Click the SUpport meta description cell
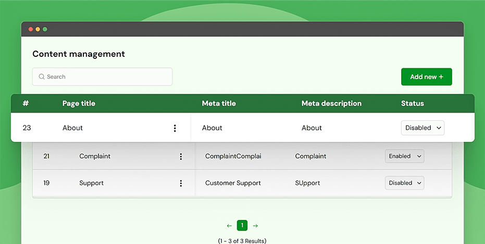Viewport: 485px width, 244px height. pos(307,183)
